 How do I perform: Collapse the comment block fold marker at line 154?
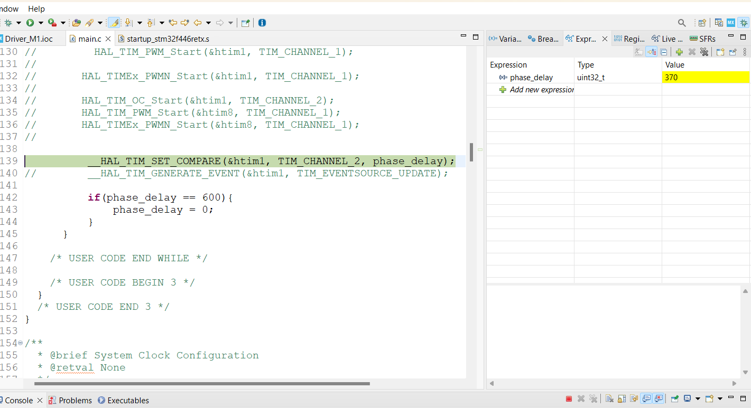click(x=21, y=343)
